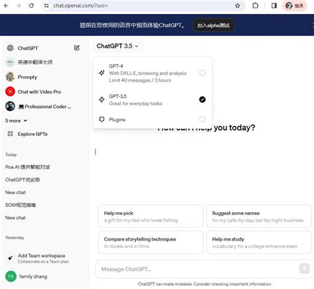The width and height of the screenshot is (314, 289).
Task: Click the ChatGPT logo in sidebar
Action: (x=10, y=48)
